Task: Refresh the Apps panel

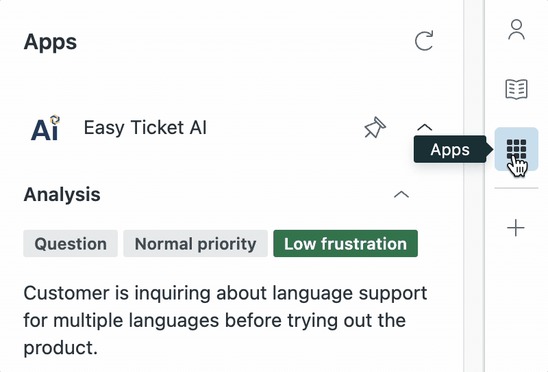Action: tap(425, 42)
